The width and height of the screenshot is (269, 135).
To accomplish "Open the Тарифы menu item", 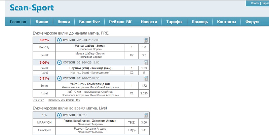I will pyautogui.click(x=174, y=22).
